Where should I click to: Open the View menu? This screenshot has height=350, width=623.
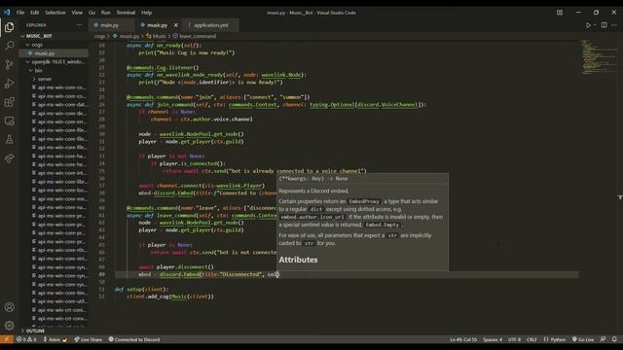tap(77, 13)
